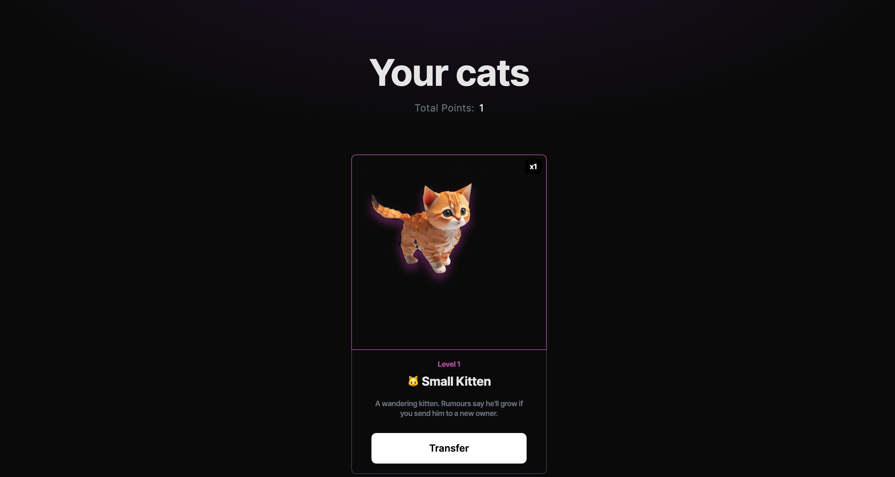Click the new owner description line

coord(448,413)
